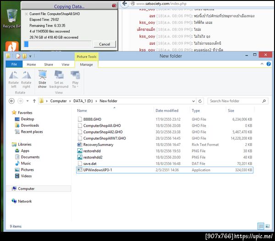This screenshot has width=275, height=241.
Task: Open the Explorer Help icon
Action: tap(269, 64)
